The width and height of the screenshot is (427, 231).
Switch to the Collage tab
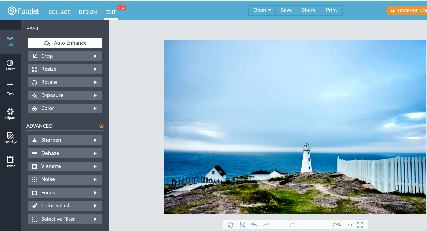(x=59, y=12)
